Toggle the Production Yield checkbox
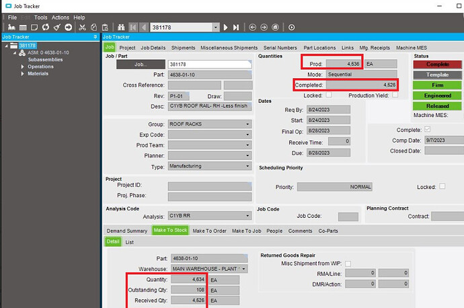 [x=395, y=95]
